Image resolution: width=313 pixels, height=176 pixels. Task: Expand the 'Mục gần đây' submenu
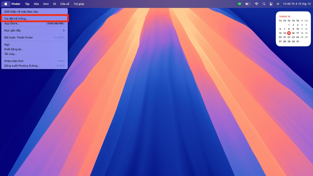click(x=34, y=31)
